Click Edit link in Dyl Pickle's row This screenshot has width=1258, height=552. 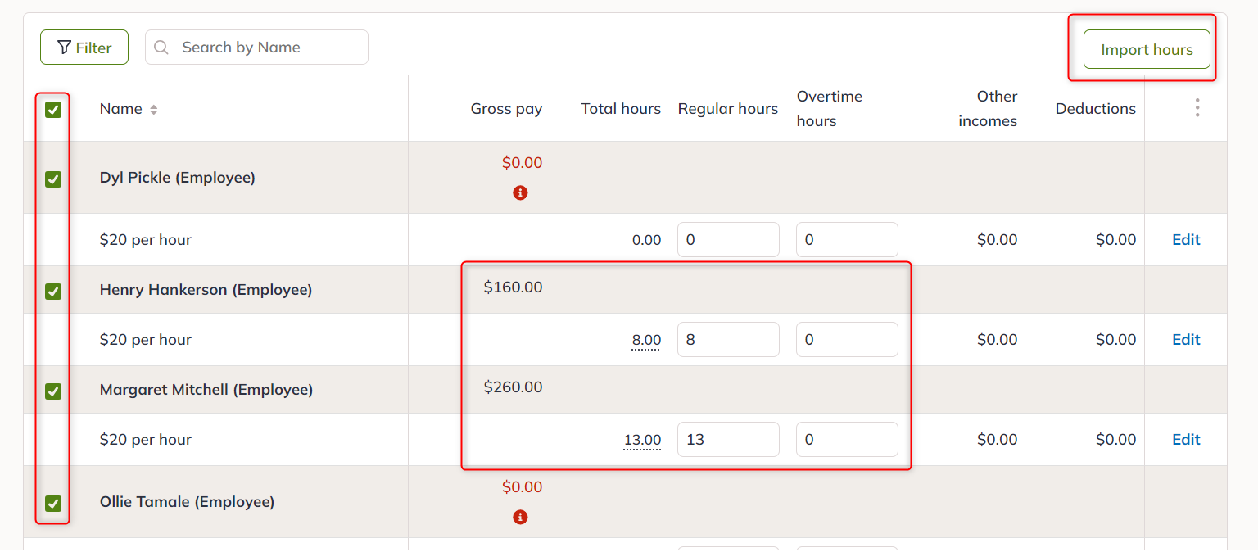[x=1186, y=240]
